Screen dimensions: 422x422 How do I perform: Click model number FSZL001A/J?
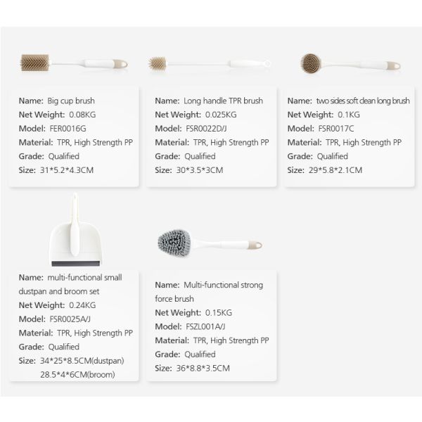(207, 326)
